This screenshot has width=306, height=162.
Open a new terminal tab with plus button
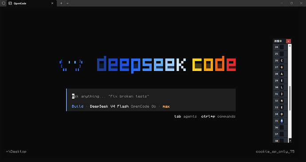click(x=61, y=3)
